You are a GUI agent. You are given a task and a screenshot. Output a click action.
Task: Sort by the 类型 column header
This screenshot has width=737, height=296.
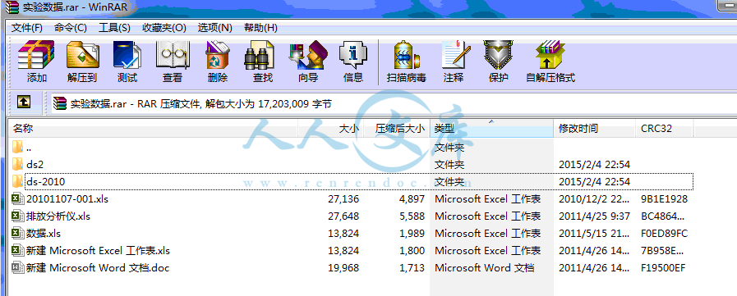491,128
